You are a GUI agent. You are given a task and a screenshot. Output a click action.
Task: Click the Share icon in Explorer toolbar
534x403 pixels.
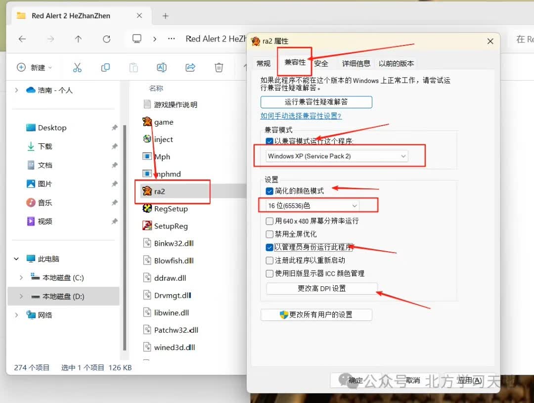click(190, 67)
